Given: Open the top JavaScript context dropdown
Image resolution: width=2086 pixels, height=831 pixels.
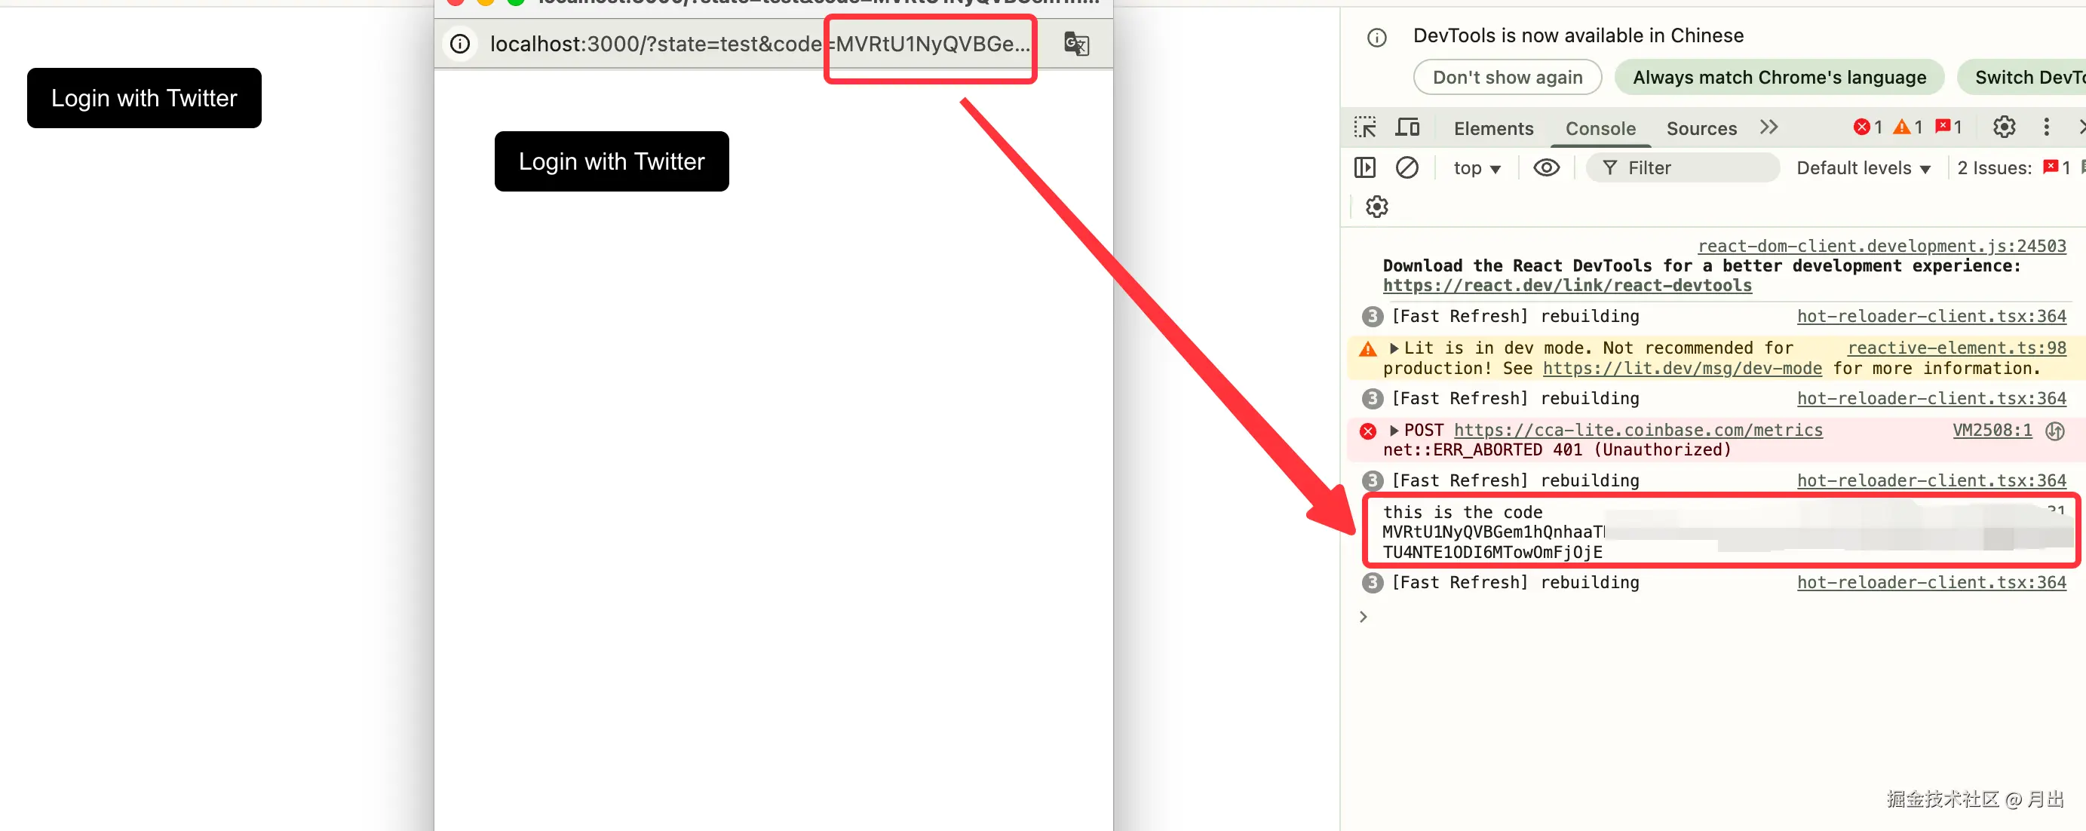Looking at the screenshot, I should (x=1476, y=167).
